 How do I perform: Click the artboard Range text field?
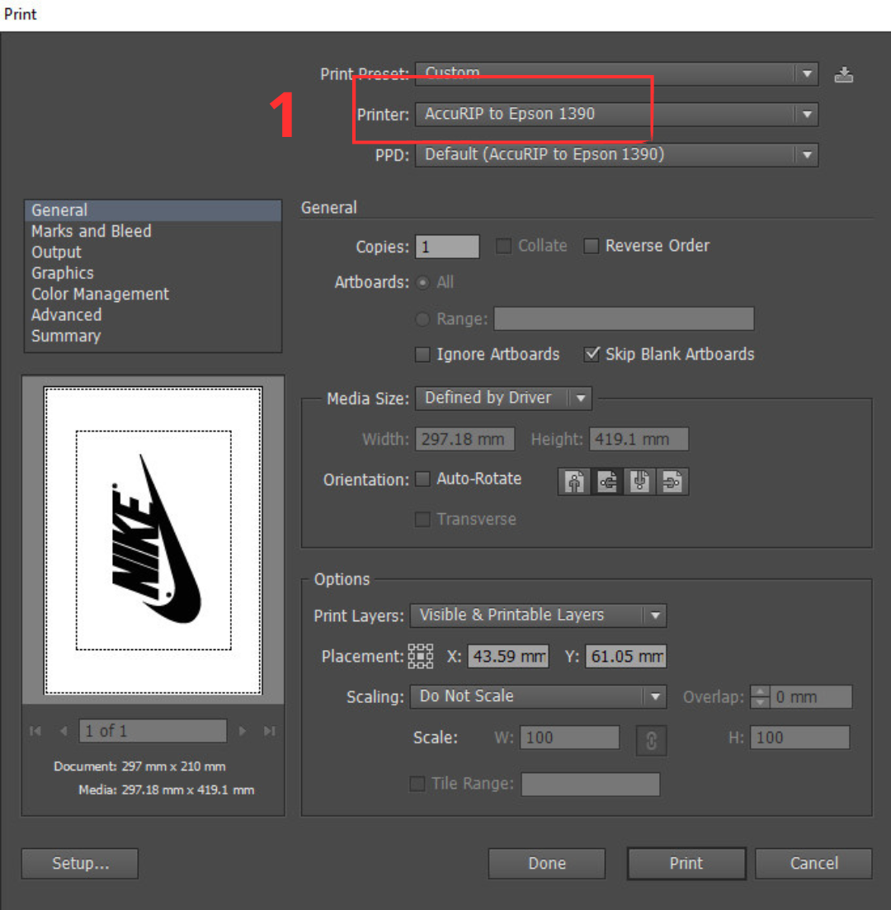(624, 318)
